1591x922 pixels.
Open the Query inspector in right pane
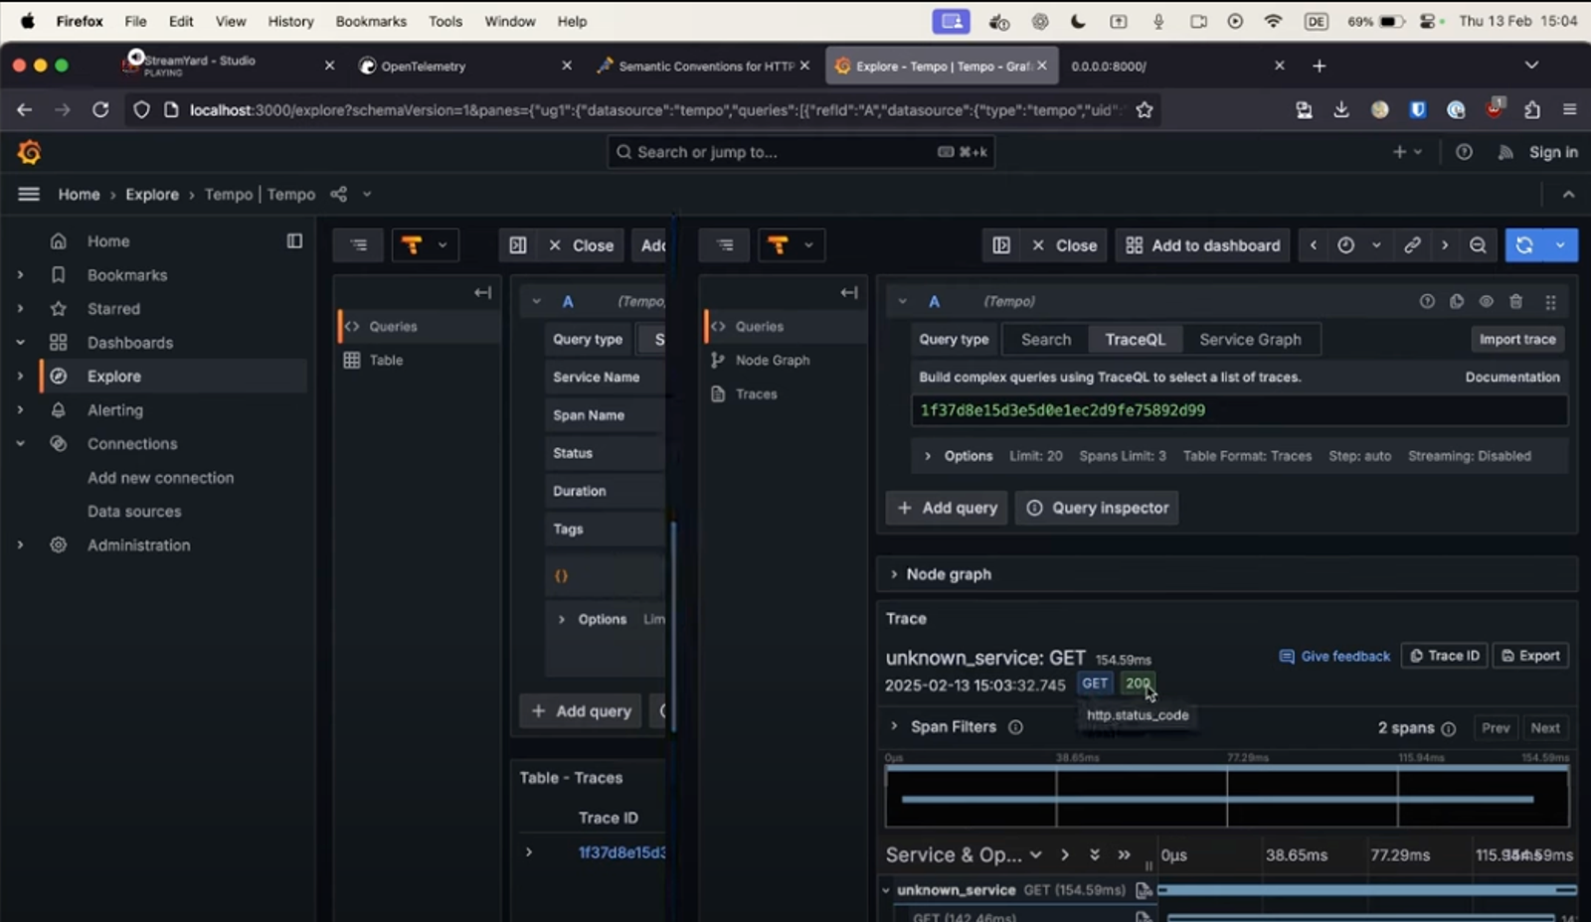point(1097,508)
